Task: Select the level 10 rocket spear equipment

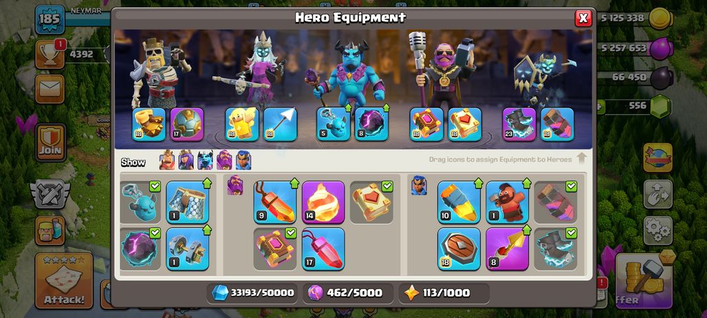Action: (459, 202)
